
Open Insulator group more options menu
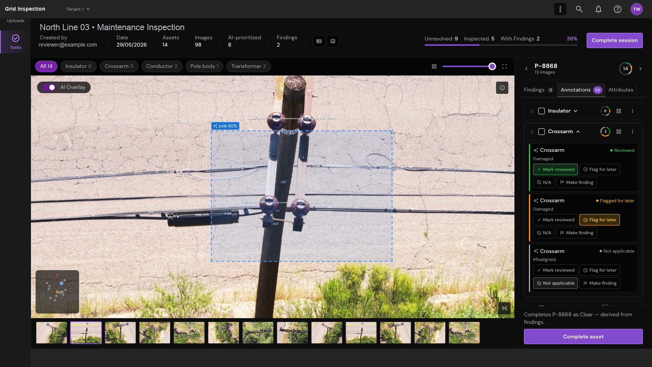click(x=633, y=111)
